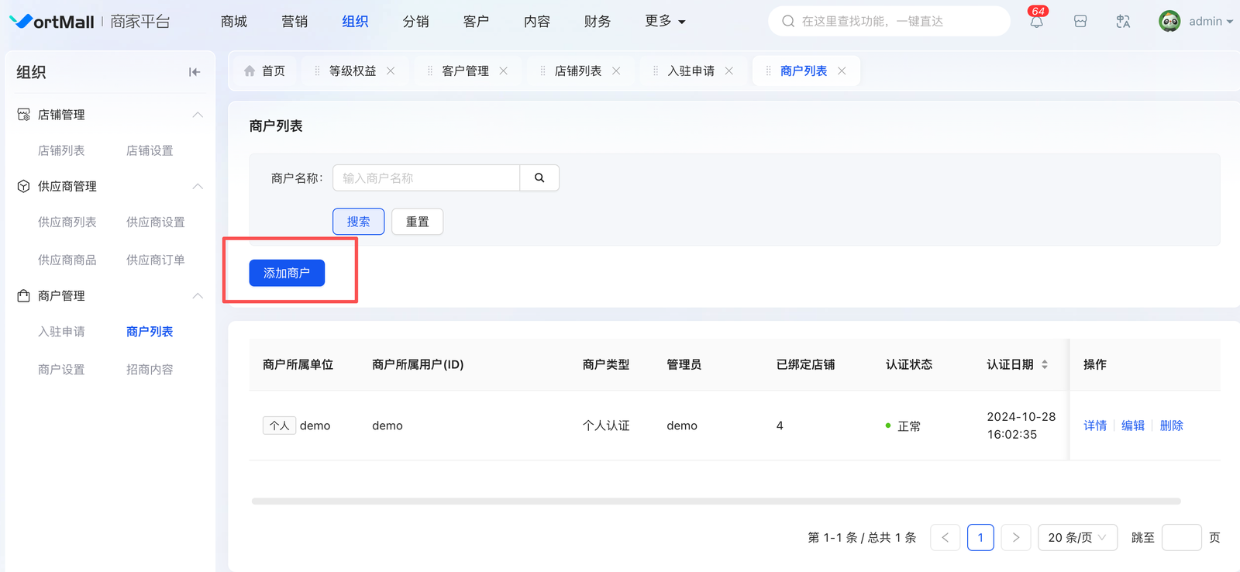Collapse the 店铺管理 sidebar section

(x=198, y=115)
